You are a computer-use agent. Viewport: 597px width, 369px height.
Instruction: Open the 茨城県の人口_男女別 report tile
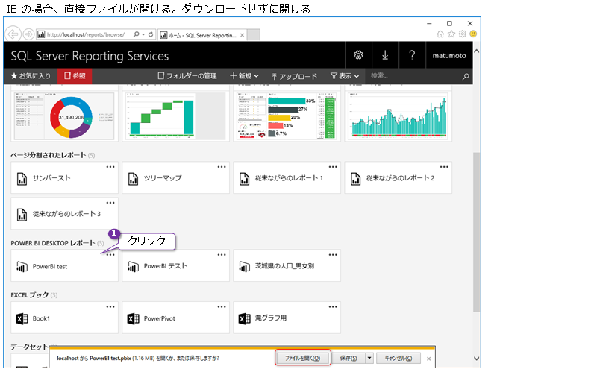(x=287, y=266)
